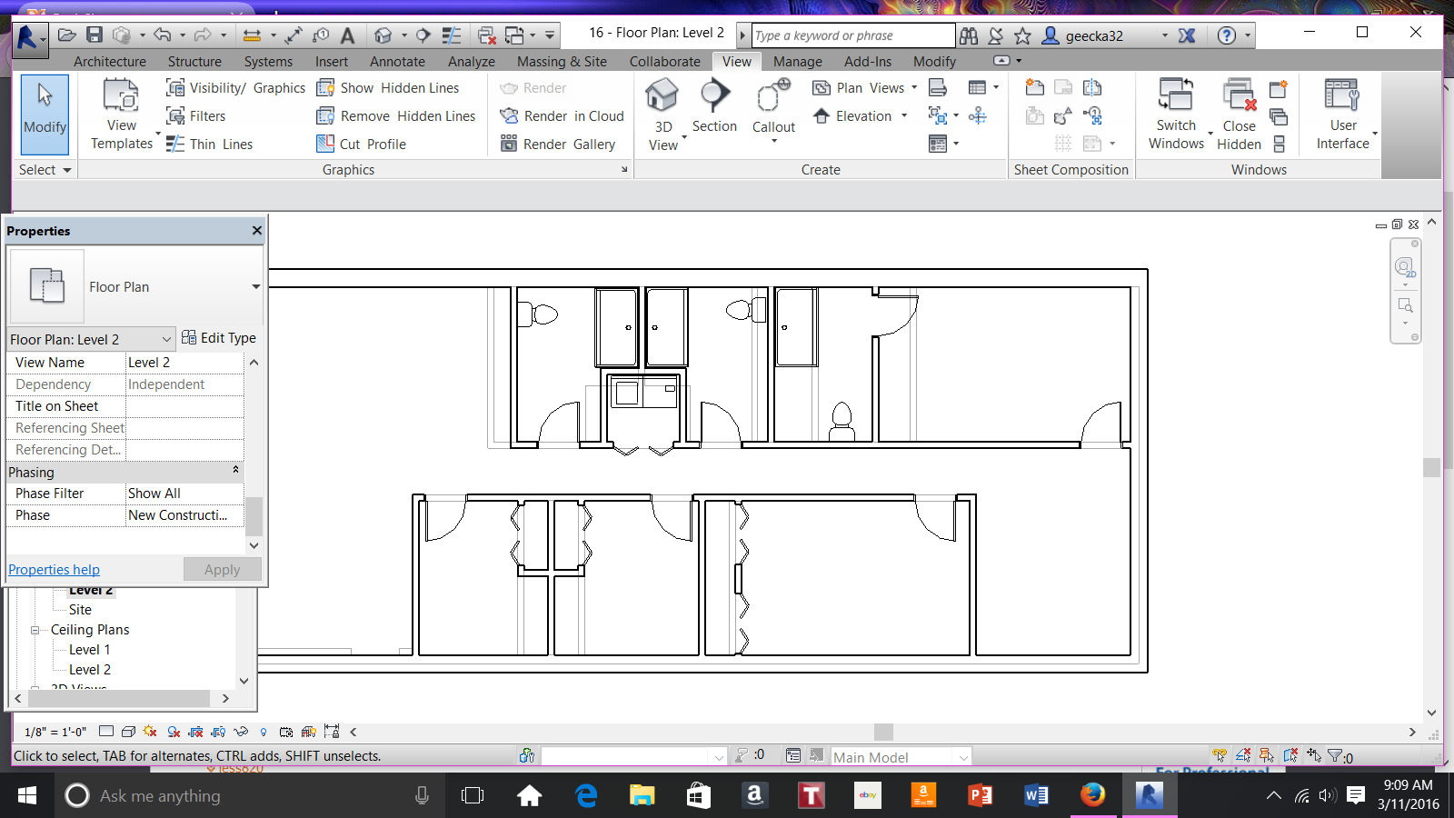Toggle Crop View in the view control bar
This screenshot has width=1454, height=818.
point(194,732)
